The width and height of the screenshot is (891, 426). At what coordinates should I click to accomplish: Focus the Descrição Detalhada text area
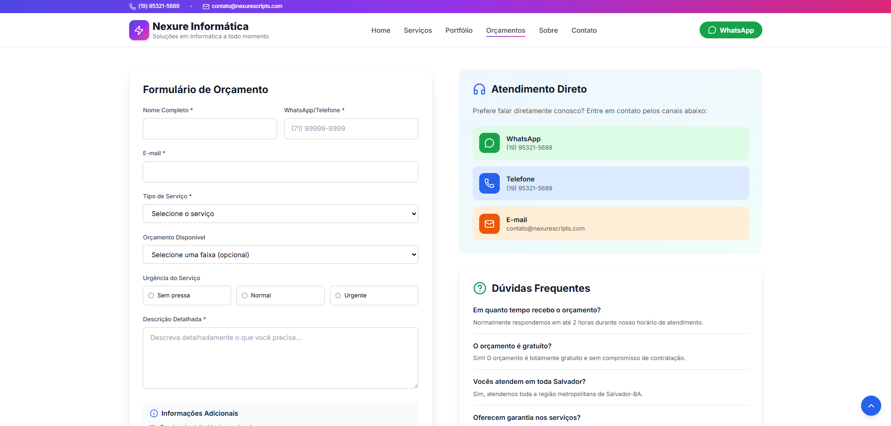[x=280, y=358]
